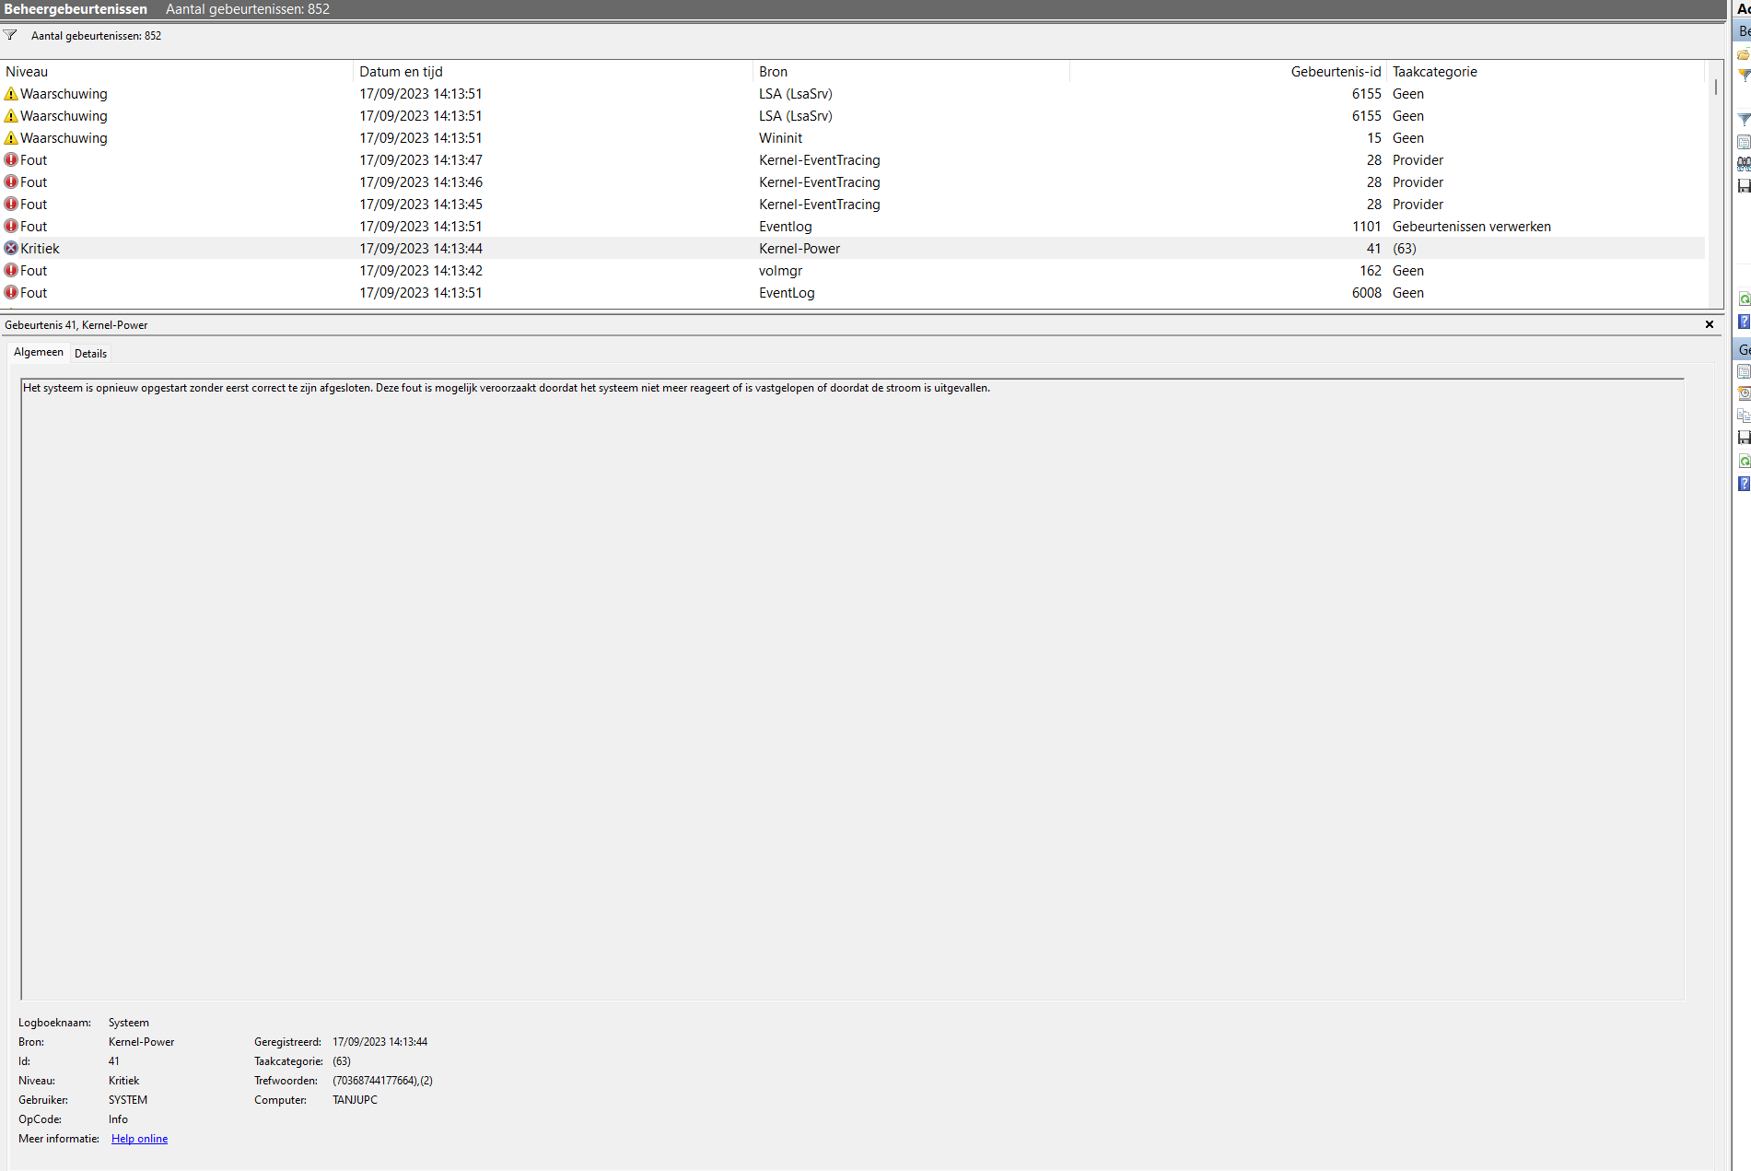Click the computer name TANJUPC

355,1100
